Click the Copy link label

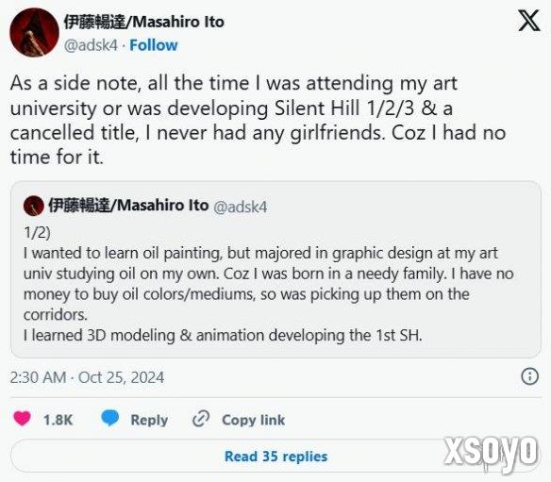[254, 420]
